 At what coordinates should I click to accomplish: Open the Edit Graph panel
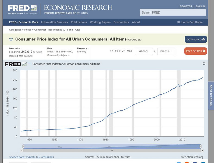point(196,51)
